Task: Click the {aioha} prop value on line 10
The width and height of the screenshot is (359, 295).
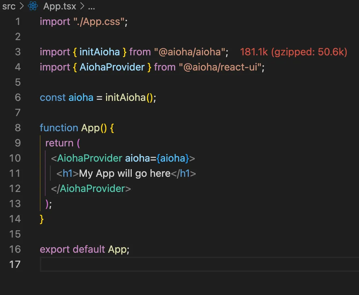Action: (173, 158)
